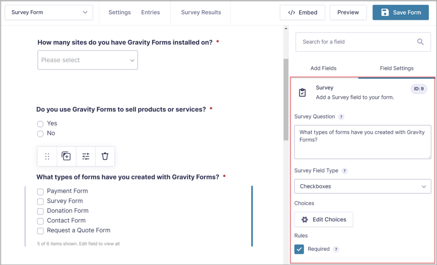Screen dimensions: 437x265
Task: Select the 'What types of forms' field label
Action: tap(128, 177)
